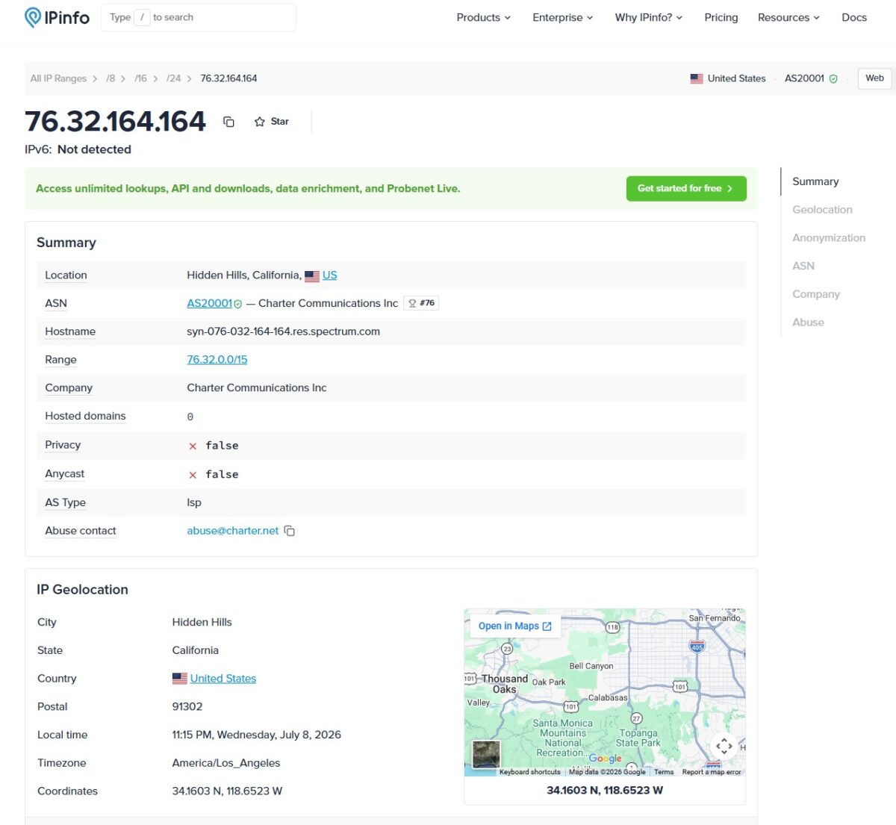The width and height of the screenshot is (896, 825).
Task: Expand the Products menu
Action: tap(483, 17)
